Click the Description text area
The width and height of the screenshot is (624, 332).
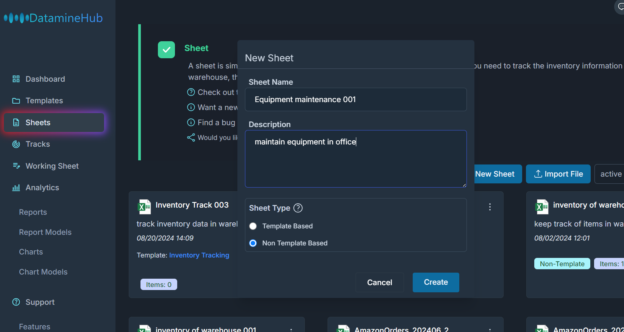pyautogui.click(x=356, y=159)
